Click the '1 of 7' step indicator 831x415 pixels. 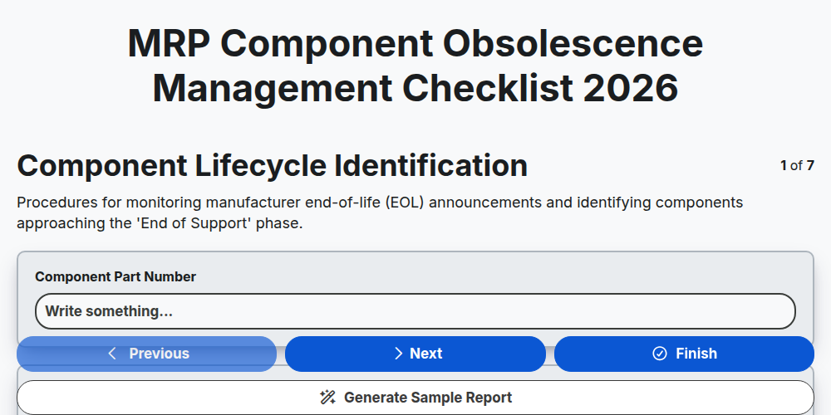pos(797,166)
